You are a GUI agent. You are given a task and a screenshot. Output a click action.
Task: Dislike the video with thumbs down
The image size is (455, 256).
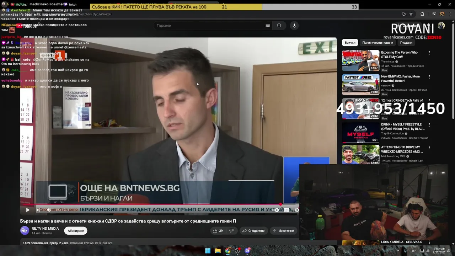click(x=231, y=231)
